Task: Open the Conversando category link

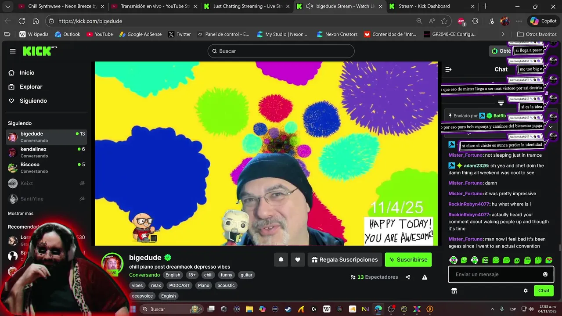Action: [144, 275]
